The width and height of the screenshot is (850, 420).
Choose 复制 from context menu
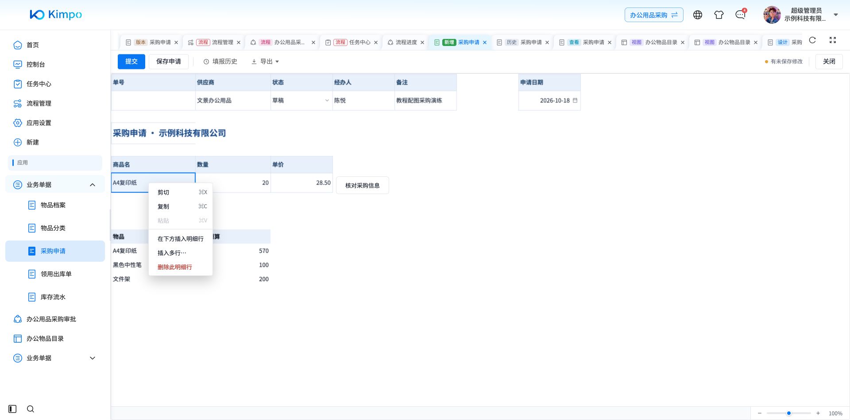click(181, 206)
